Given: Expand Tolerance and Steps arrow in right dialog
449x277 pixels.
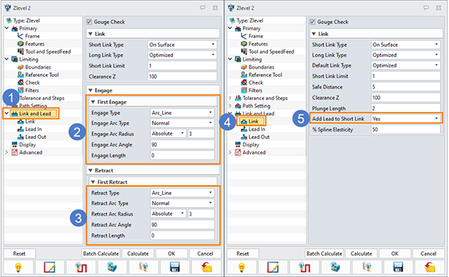Looking at the screenshot, I should pyautogui.click(x=230, y=98).
